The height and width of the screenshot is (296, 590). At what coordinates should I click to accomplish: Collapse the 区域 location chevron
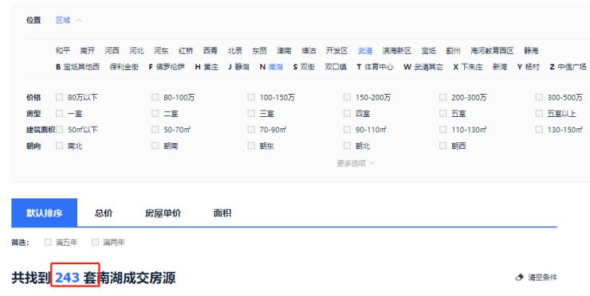click(x=78, y=20)
